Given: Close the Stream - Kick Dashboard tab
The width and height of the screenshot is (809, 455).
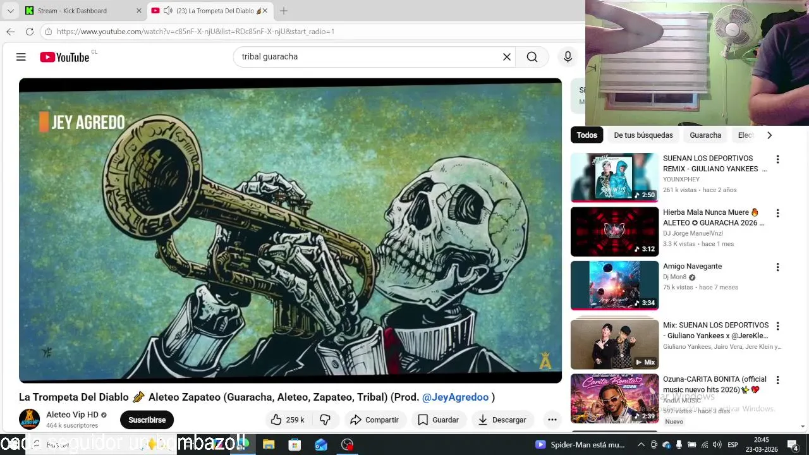Looking at the screenshot, I should coord(139,11).
